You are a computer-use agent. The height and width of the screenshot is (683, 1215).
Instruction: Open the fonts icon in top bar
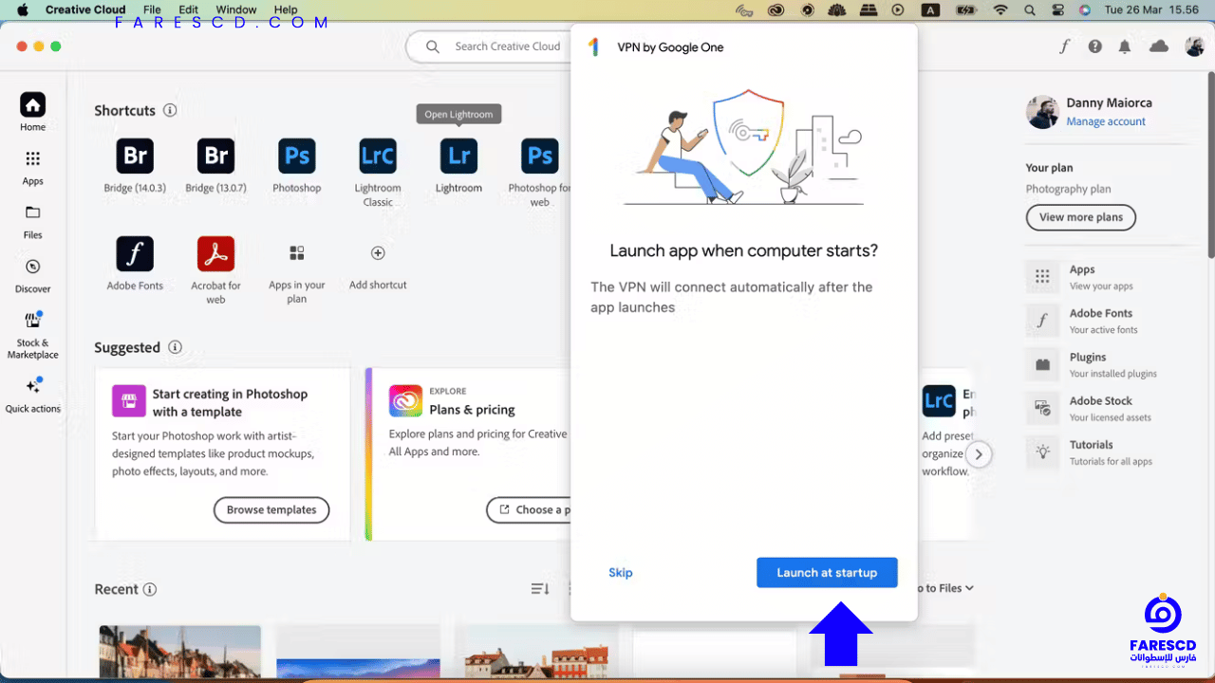coord(1065,46)
